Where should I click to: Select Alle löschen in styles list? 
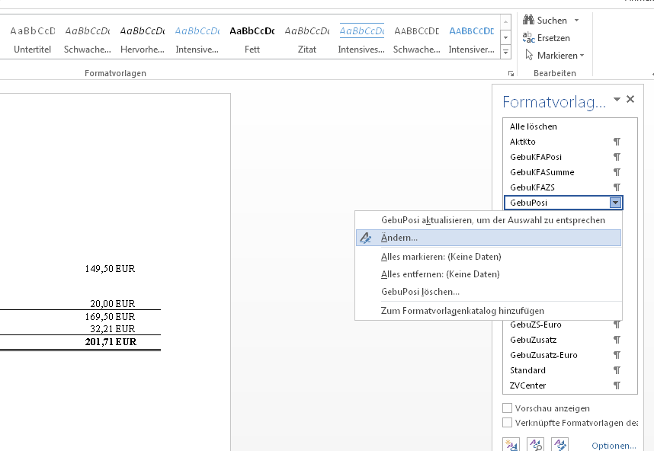(534, 126)
